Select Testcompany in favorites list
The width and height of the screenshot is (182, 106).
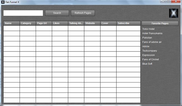[x=150, y=51]
